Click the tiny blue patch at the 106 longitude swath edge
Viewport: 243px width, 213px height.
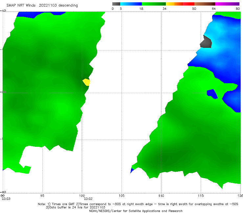click(x=132, y=170)
